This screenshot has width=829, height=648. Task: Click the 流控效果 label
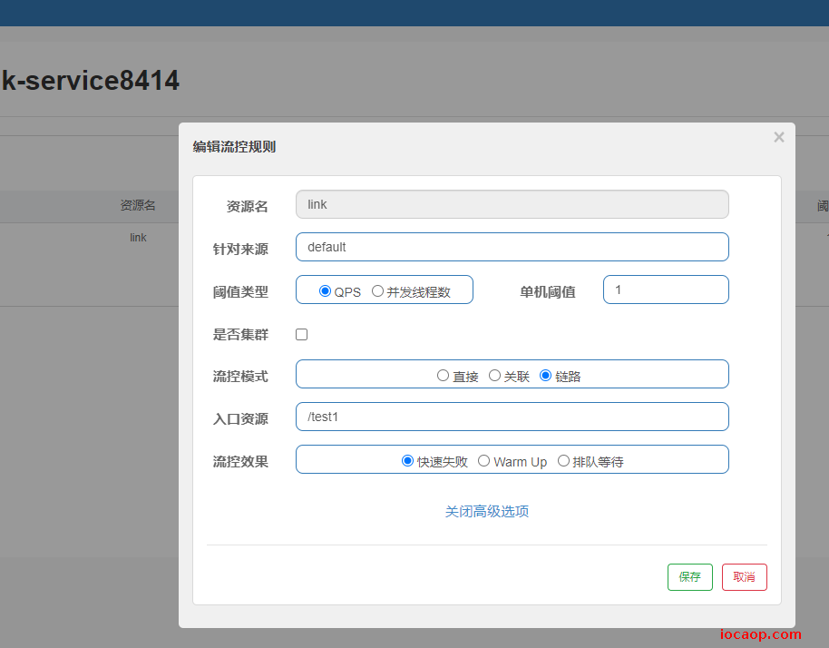240,462
